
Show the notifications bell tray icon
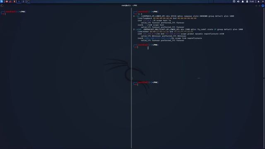pos(243,1)
